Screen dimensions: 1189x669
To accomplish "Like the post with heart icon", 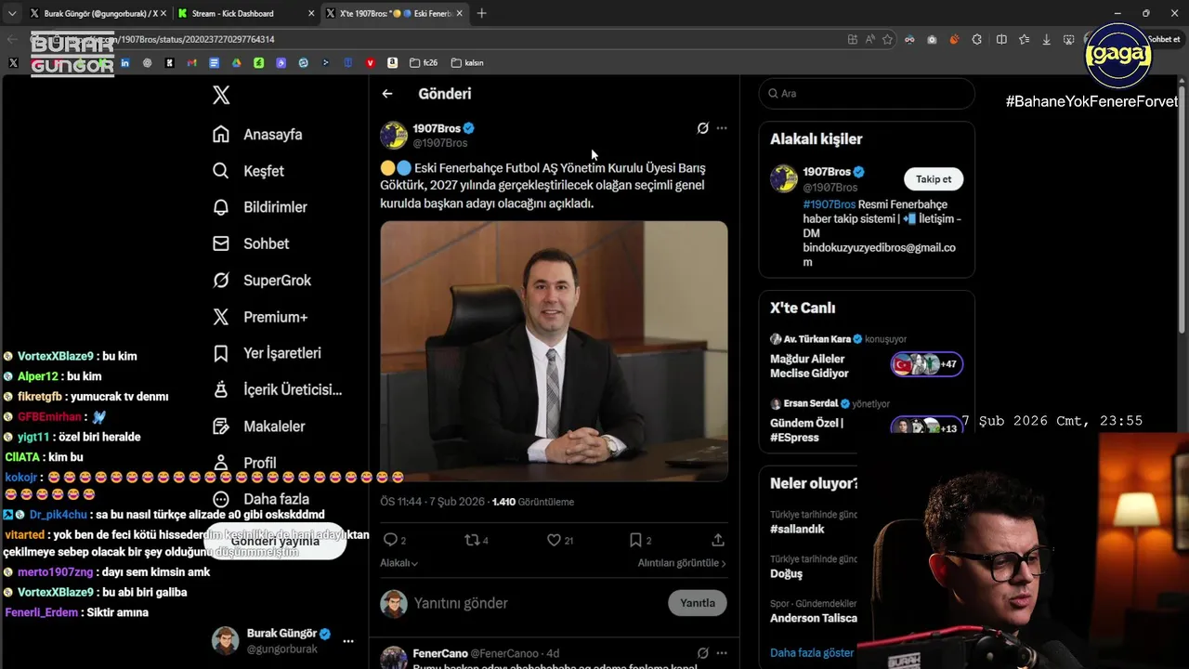I will tap(554, 540).
